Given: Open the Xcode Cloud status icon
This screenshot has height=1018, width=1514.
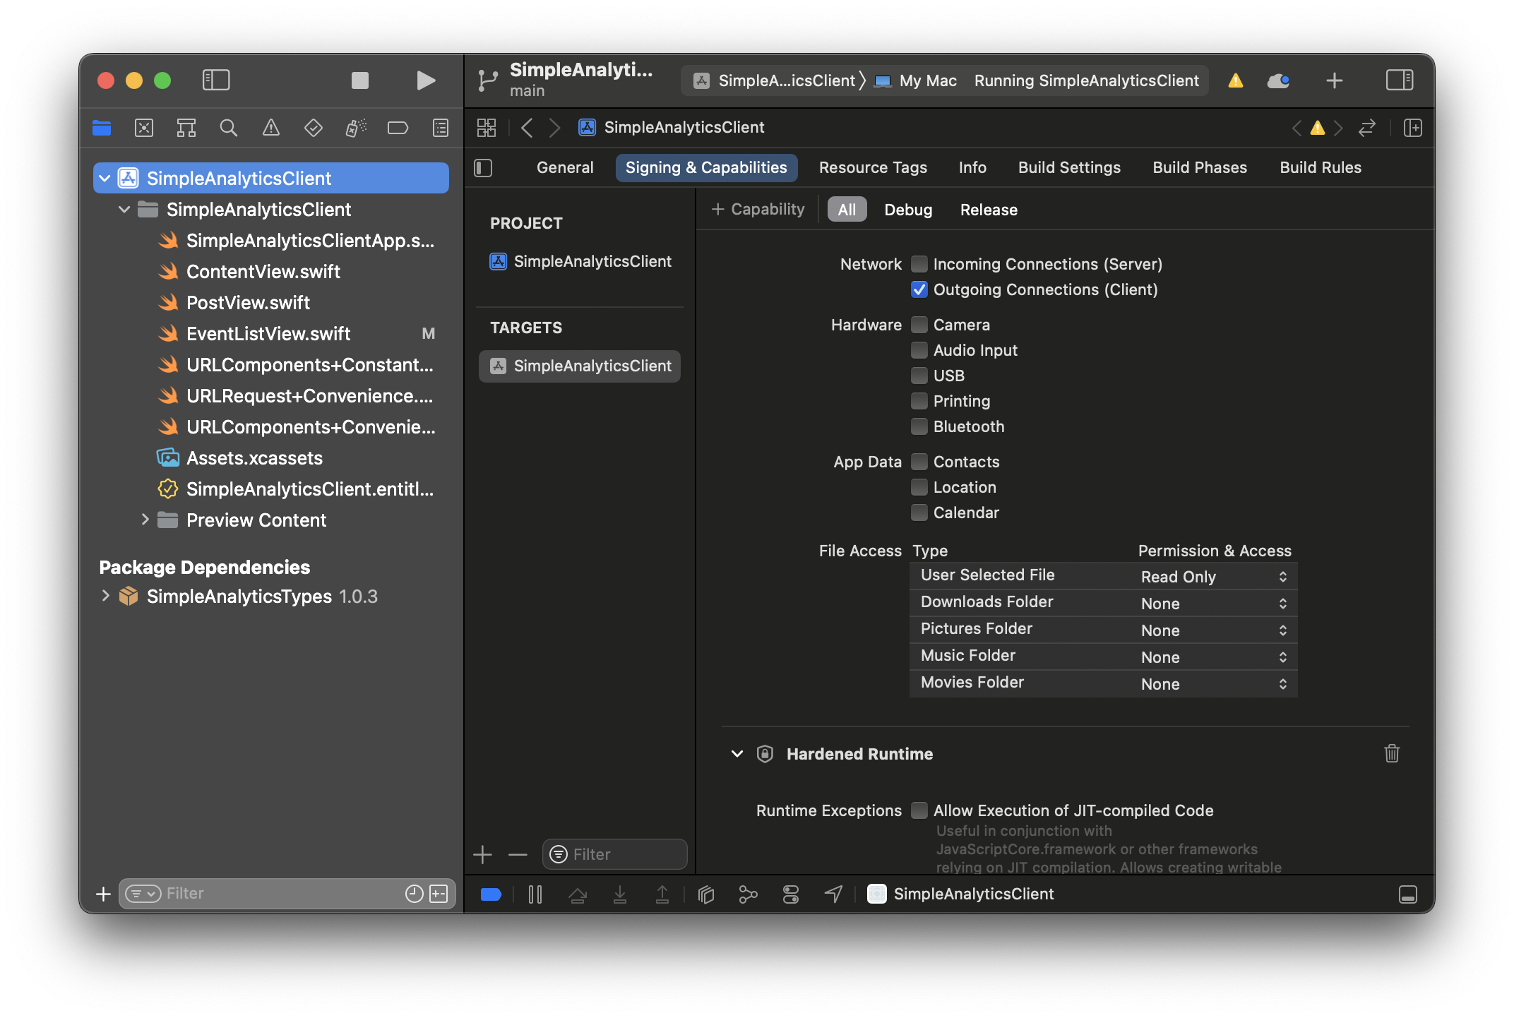Looking at the screenshot, I should [1278, 80].
